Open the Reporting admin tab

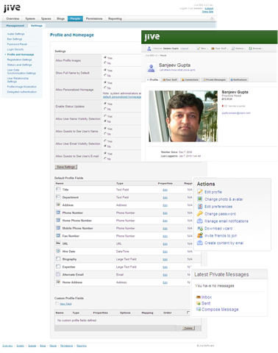click(115, 18)
